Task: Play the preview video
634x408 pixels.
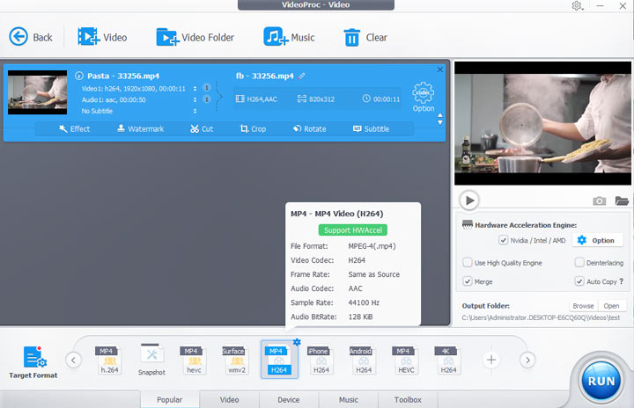Action: (469, 200)
